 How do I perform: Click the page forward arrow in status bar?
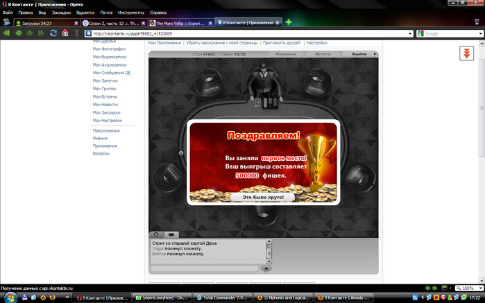(434, 288)
